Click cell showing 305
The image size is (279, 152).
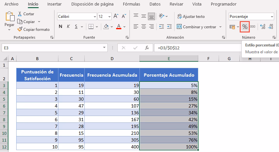[x=112, y=140]
